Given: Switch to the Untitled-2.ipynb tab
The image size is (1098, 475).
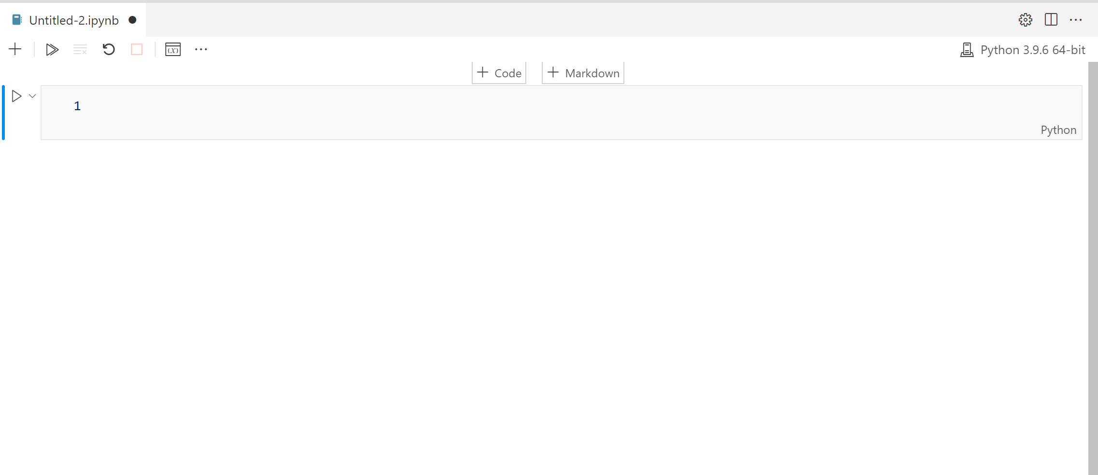Looking at the screenshot, I should [x=73, y=20].
